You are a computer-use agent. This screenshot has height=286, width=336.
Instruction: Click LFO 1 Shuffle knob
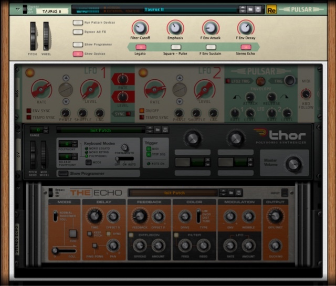point(82,113)
